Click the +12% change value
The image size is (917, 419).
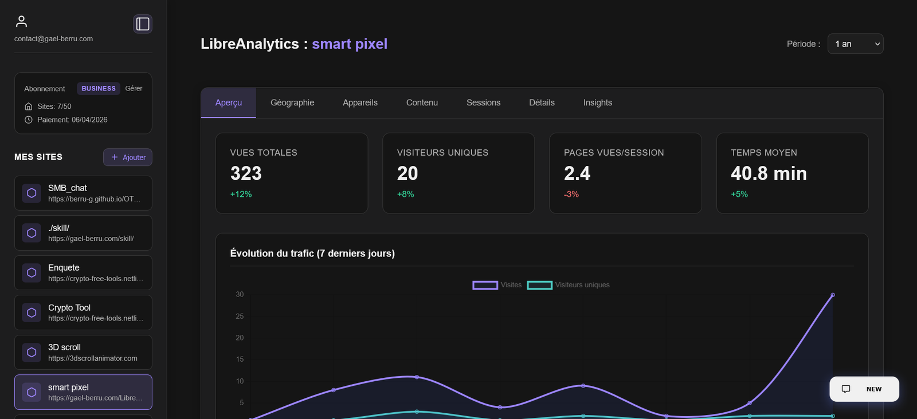(241, 195)
